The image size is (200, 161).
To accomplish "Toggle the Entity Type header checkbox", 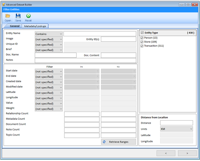I will click(x=142, y=33).
